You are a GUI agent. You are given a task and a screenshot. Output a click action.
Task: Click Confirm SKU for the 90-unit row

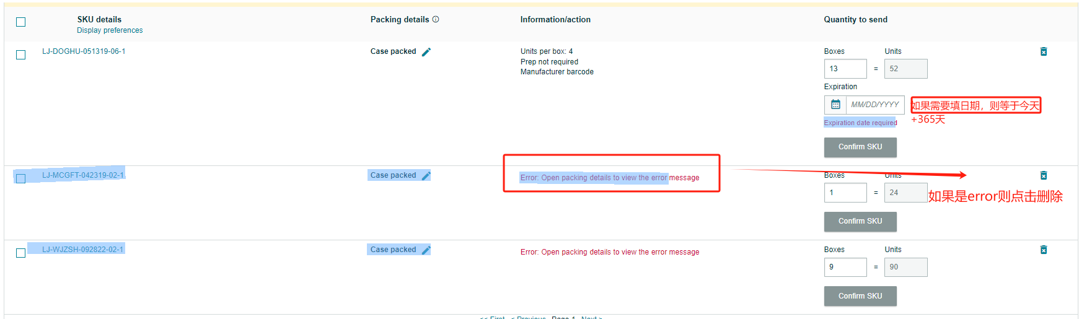pos(860,296)
